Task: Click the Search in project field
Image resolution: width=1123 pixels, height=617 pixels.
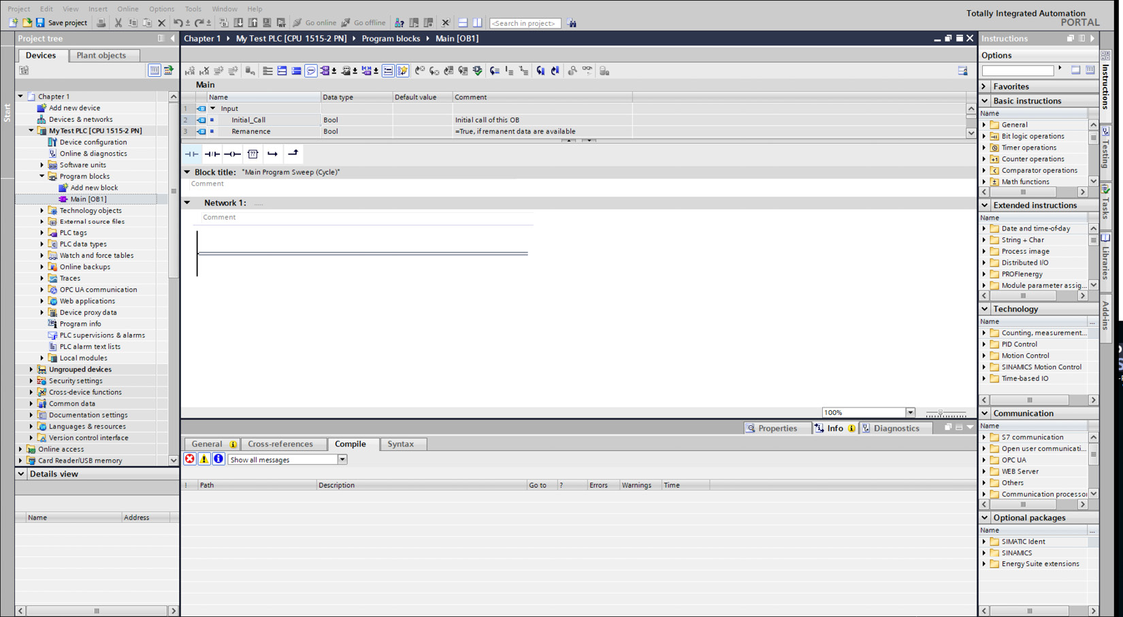Action: (525, 23)
